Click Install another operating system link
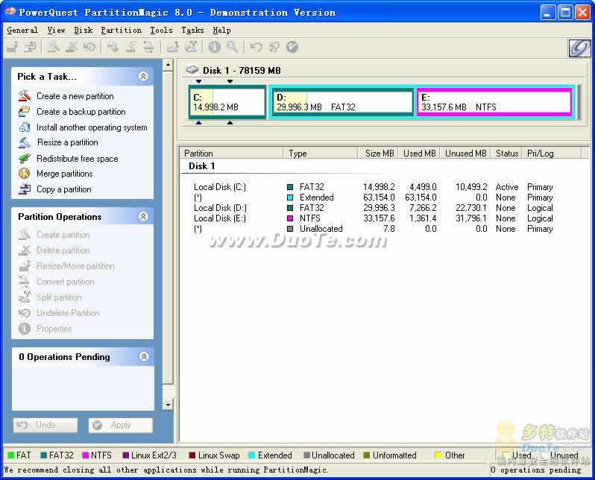Image resolution: width=595 pixels, height=480 pixels. click(x=92, y=127)
